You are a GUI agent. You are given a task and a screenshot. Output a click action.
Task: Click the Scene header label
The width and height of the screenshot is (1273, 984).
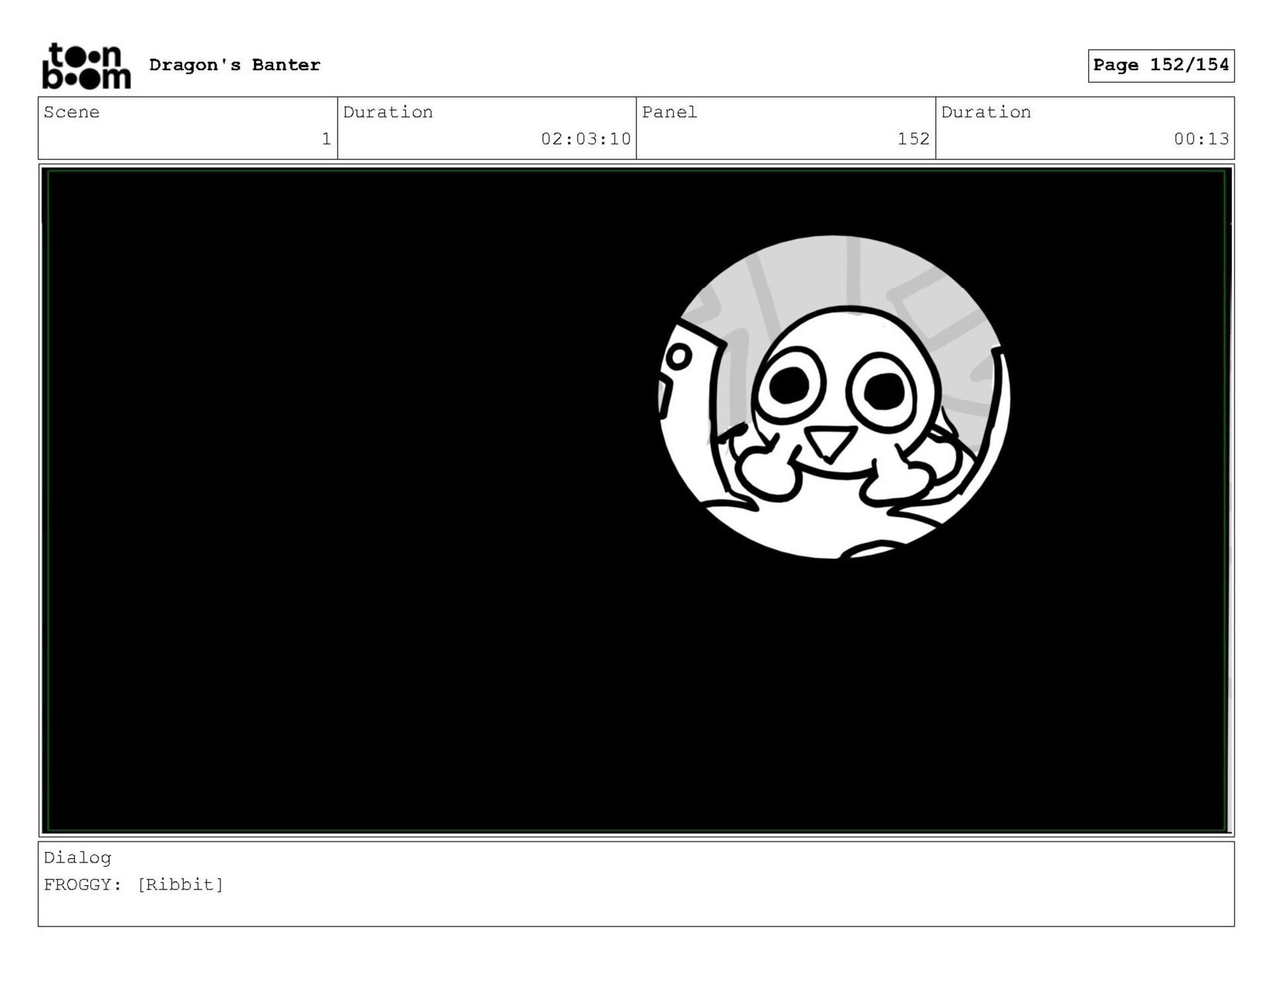pyautogui.click(x=72, y=112)
